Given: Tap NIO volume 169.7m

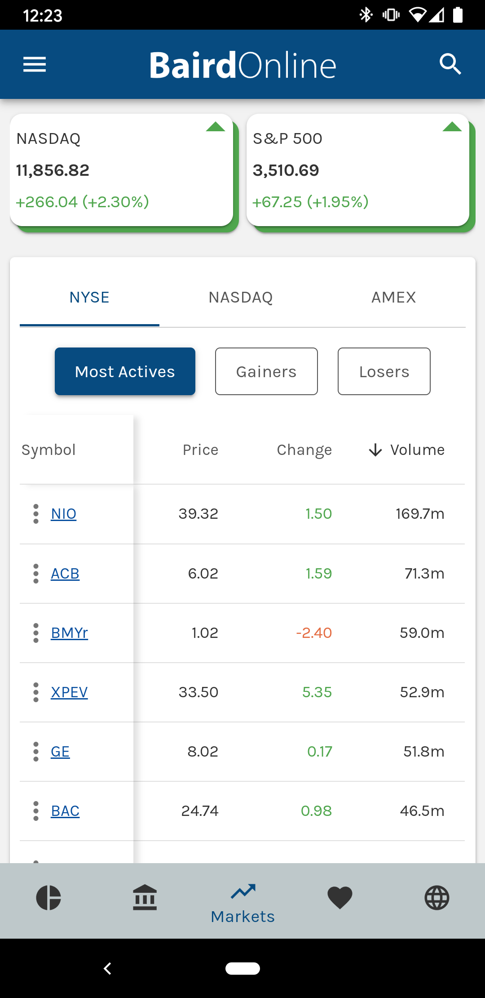Looking at the screenshot, I should (420, 514).
